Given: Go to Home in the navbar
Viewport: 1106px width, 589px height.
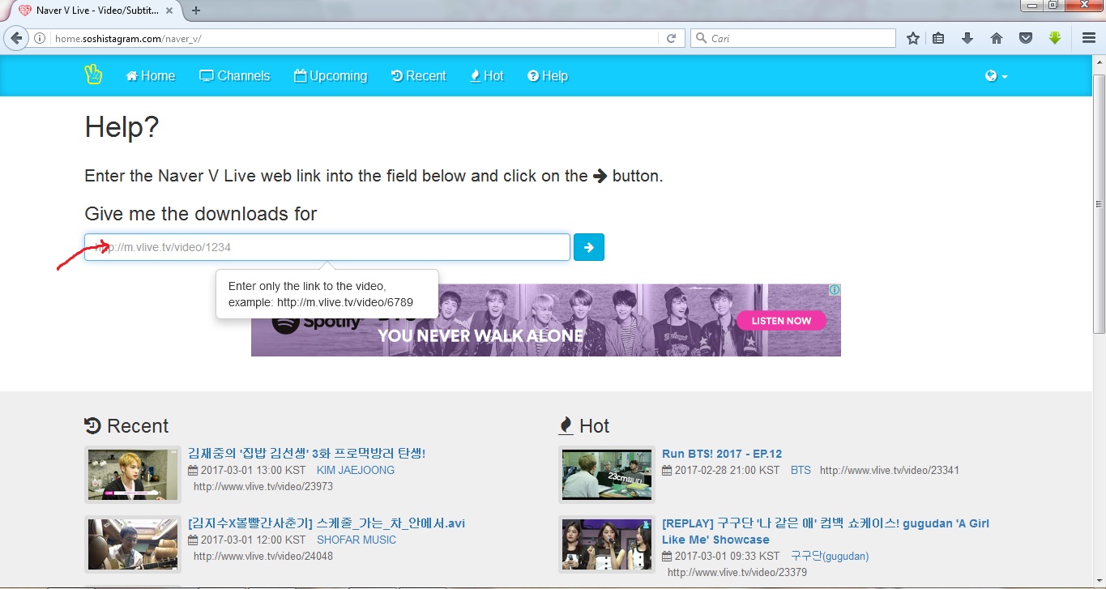Looking at the screenshot, I should pyautogui.click(x=151, y=76).
